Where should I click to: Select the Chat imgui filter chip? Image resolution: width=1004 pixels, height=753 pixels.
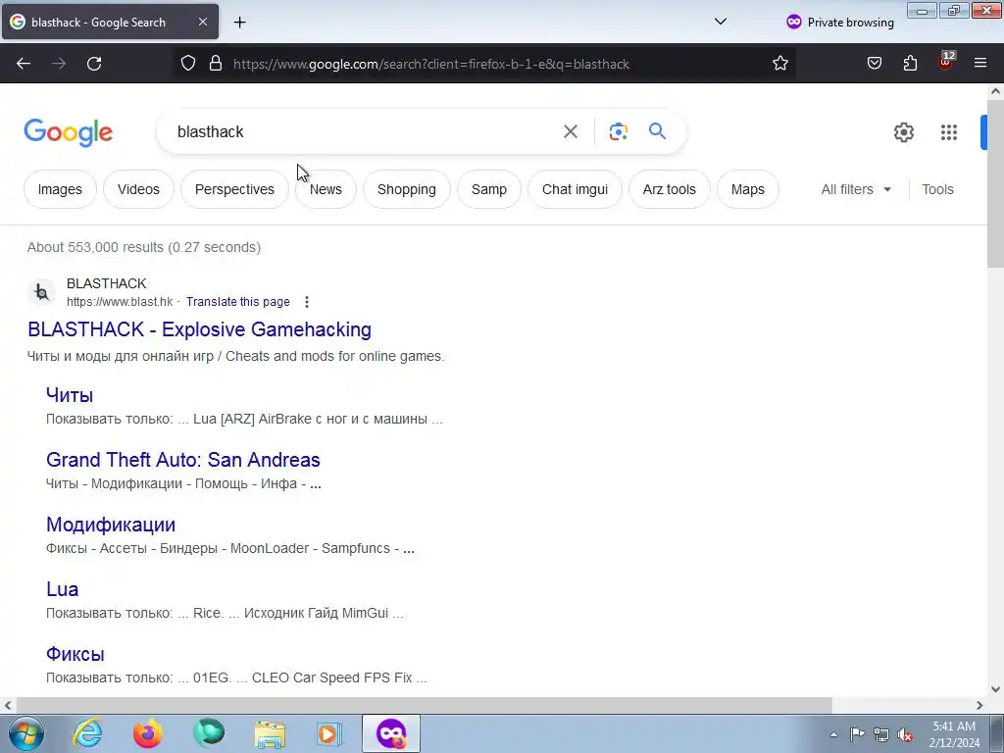pyautogui.click(x=575, y=189)
